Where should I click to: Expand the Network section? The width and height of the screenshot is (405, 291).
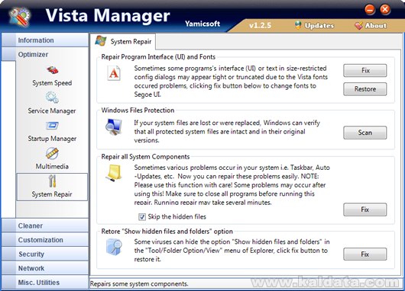coord(45,268)
